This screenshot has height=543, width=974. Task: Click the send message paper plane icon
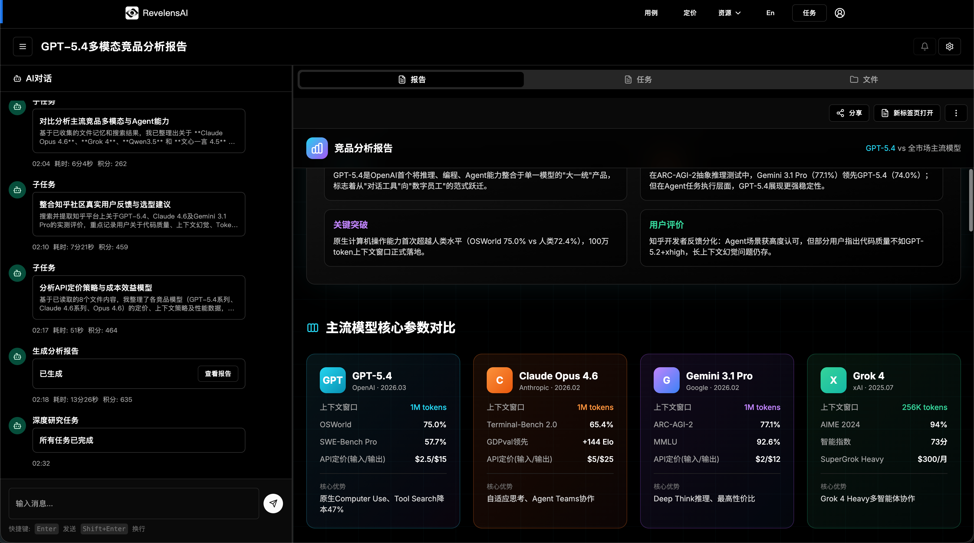tap(273, 503)
